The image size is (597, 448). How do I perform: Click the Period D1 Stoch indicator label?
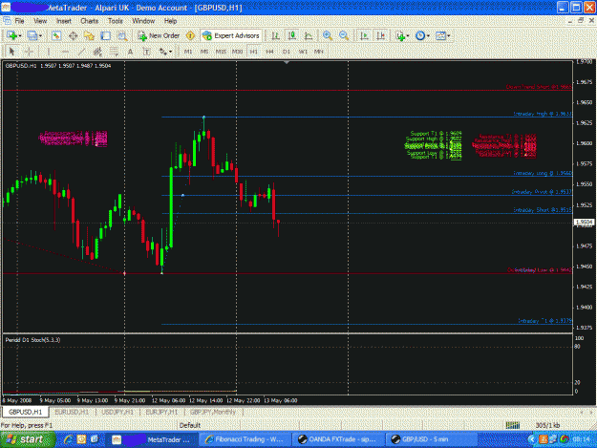click(x=32, y=340)
